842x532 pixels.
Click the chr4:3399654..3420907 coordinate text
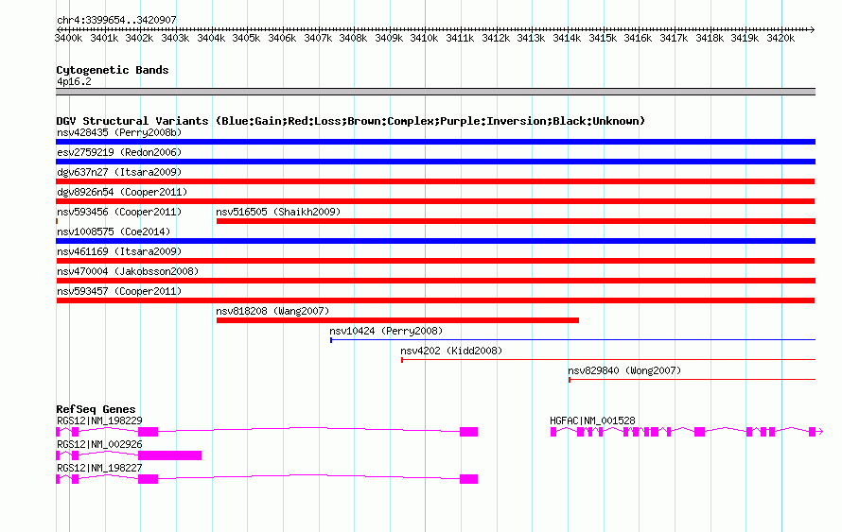(x=116, y=20)
